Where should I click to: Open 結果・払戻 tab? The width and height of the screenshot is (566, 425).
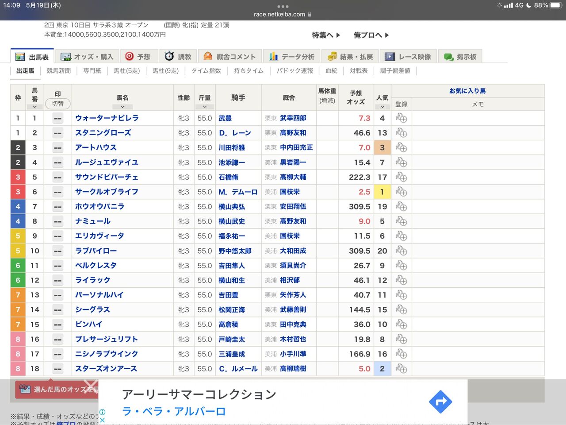tap(350, 57)
